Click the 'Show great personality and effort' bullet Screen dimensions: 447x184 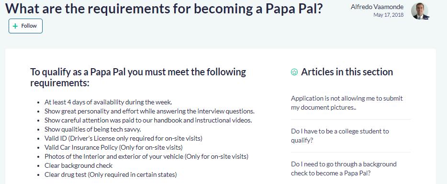(x=149, y=111)
